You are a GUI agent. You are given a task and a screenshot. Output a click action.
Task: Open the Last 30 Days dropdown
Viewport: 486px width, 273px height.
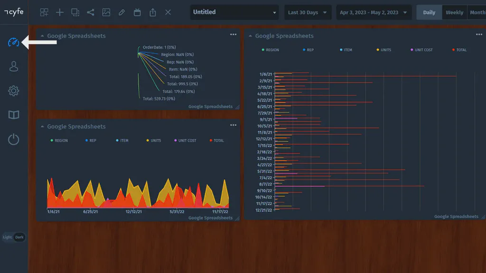pyautogui.click(x=308, y=12)
